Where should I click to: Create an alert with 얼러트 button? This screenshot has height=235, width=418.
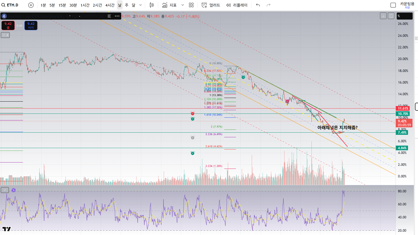click(x=211, y=5)
